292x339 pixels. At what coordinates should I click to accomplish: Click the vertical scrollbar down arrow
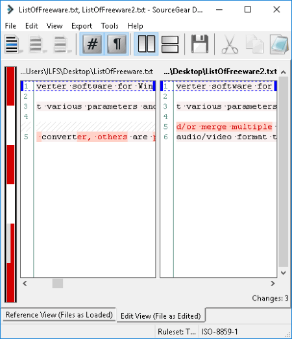click(x=284, y=273)
